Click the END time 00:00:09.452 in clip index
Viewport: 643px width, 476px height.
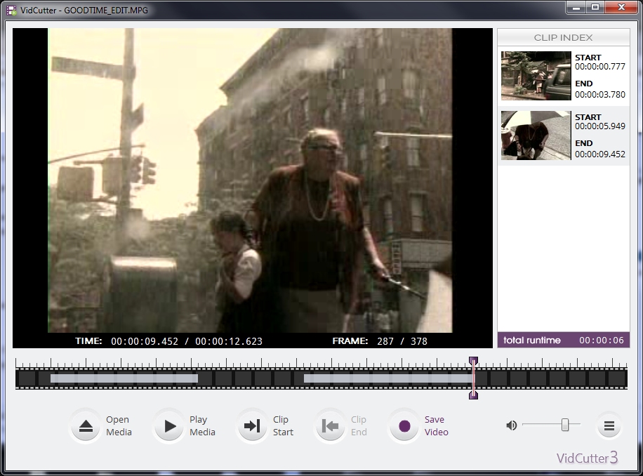600,154
